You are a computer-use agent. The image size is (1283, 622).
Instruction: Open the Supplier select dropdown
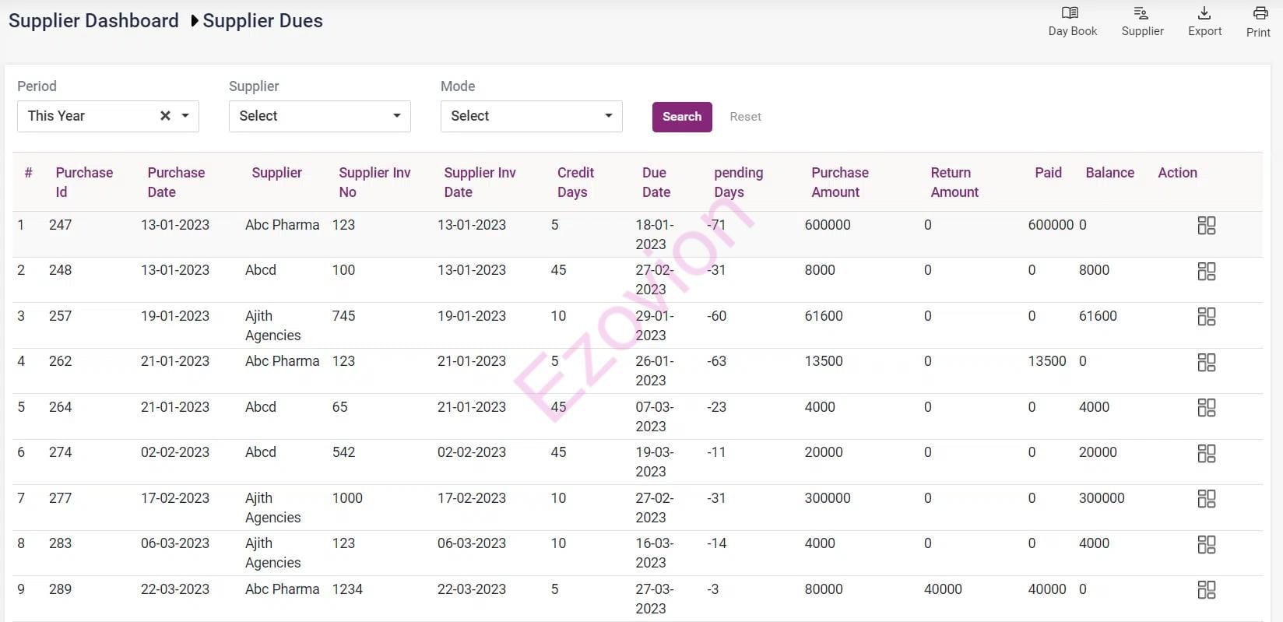click(319, 116)
